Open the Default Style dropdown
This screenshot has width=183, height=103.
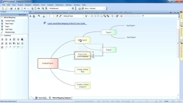click(83, 16)
